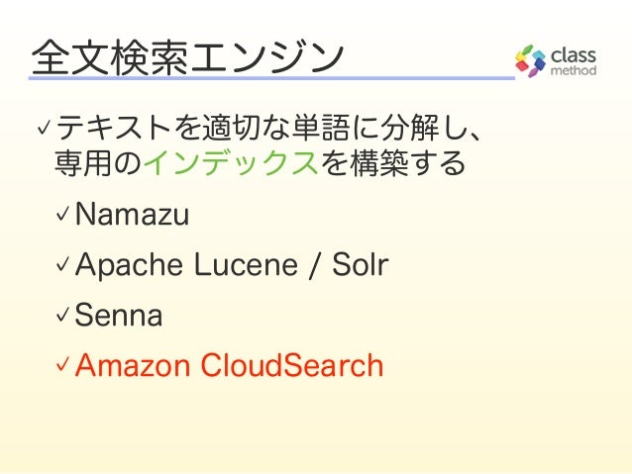Select the Namazu list item text
632x474 pixels.
tap(132, 214)
